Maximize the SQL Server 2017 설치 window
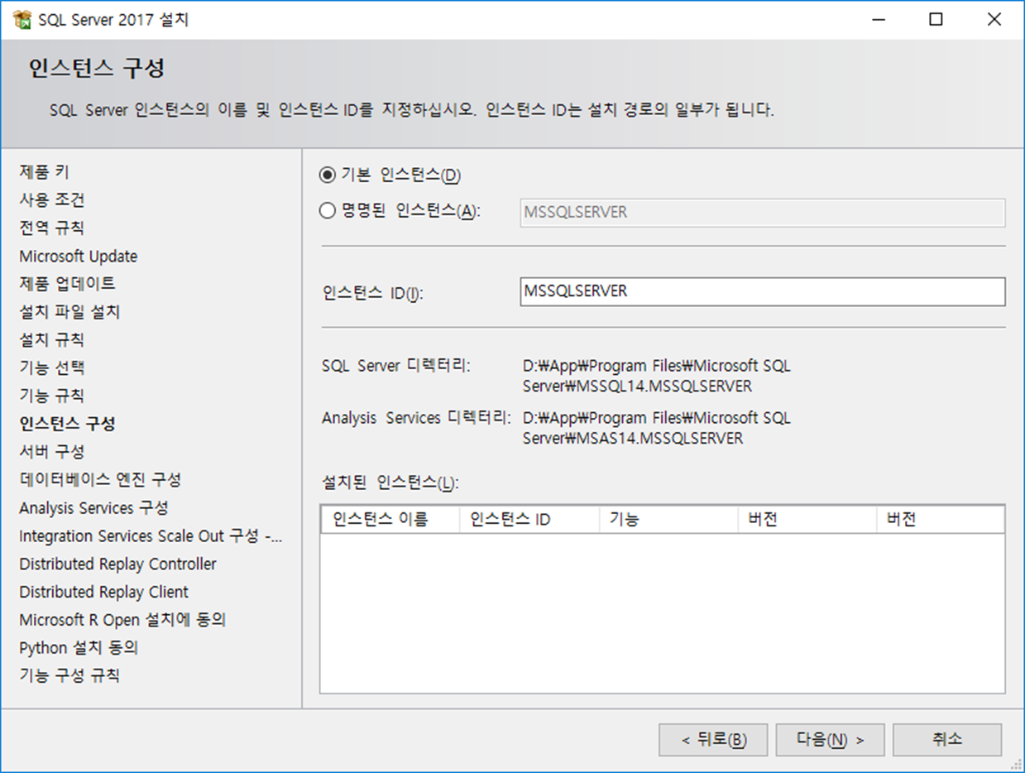This screenshot has width=1025, height=773. click(x=936, y=19)
